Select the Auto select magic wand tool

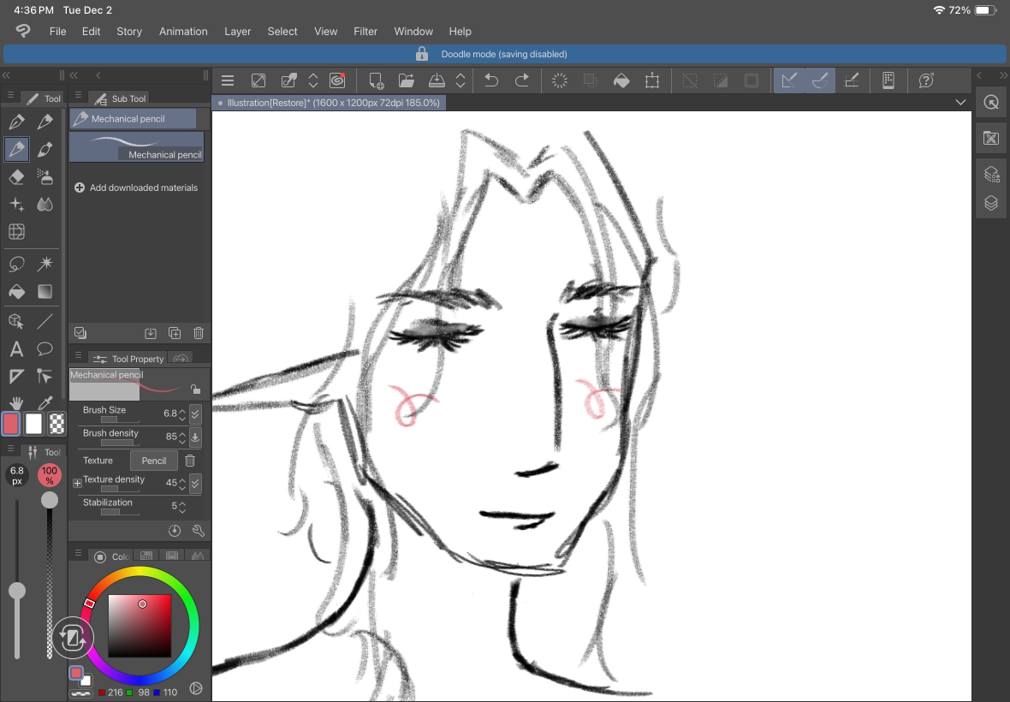click(45, 264)
